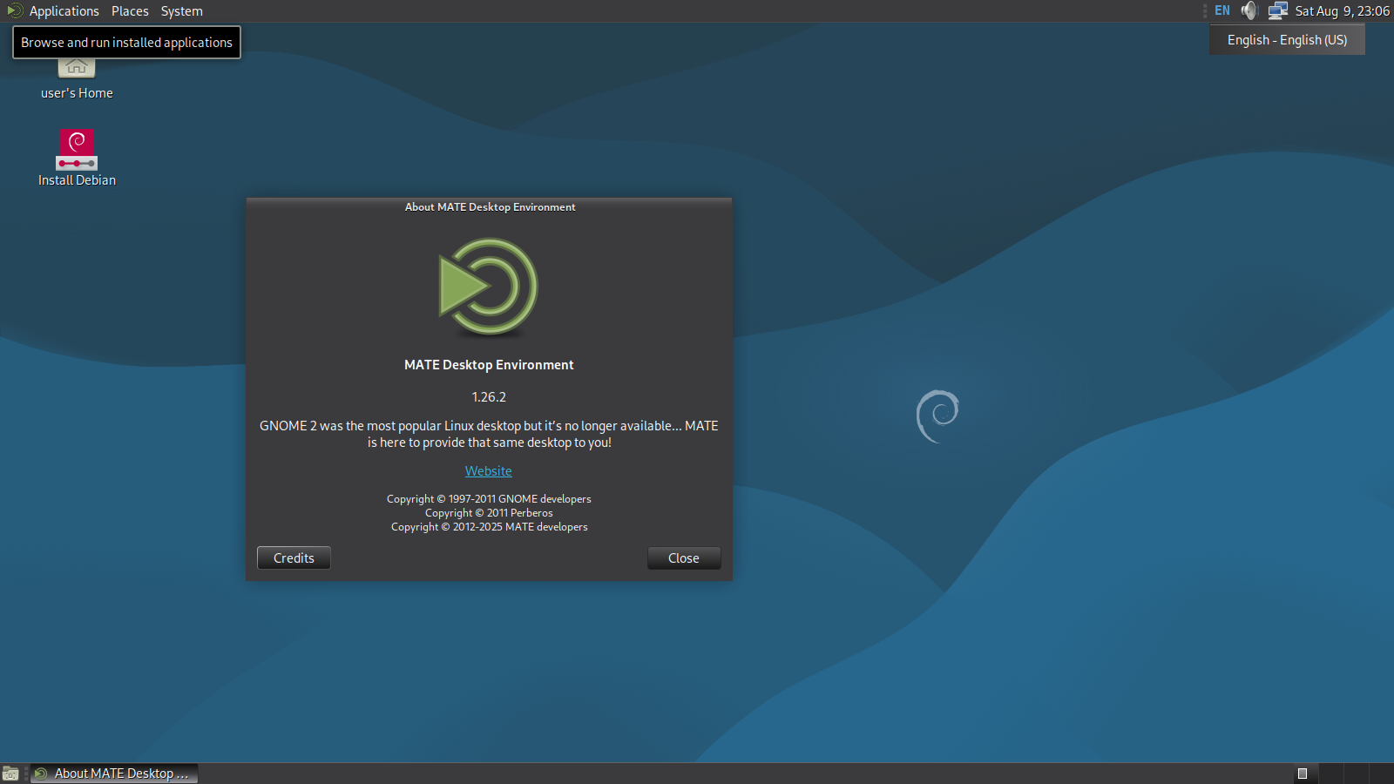Image resolution: width=1394 pixels, height=784 pixels.
Task: Open the Applications menu
Action: 64,11
